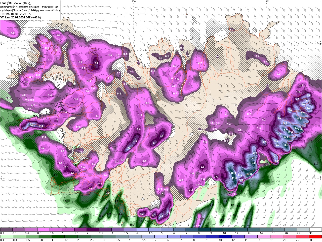This screenshot has width=322, height=242.
Task: Click upper legend swatch between 20 and 25
Action: [291, 230]
